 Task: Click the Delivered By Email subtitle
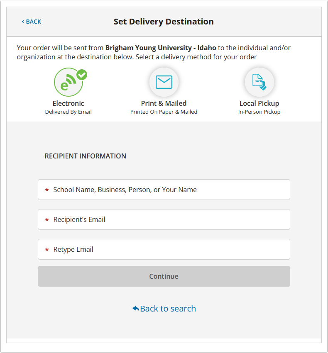68,112
